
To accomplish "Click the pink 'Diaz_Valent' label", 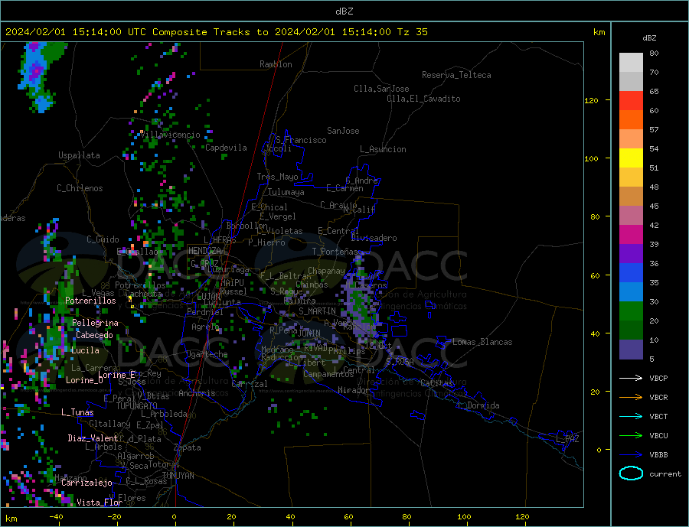I will tap(93, 438).
